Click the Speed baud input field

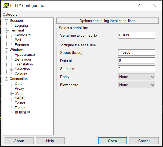(137, 52)
